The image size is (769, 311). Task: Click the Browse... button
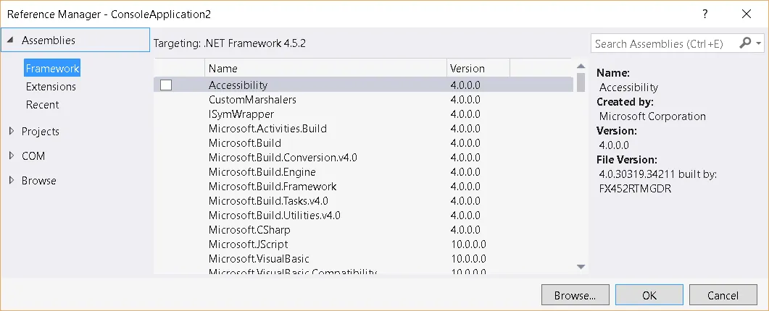tap(575, 295)
